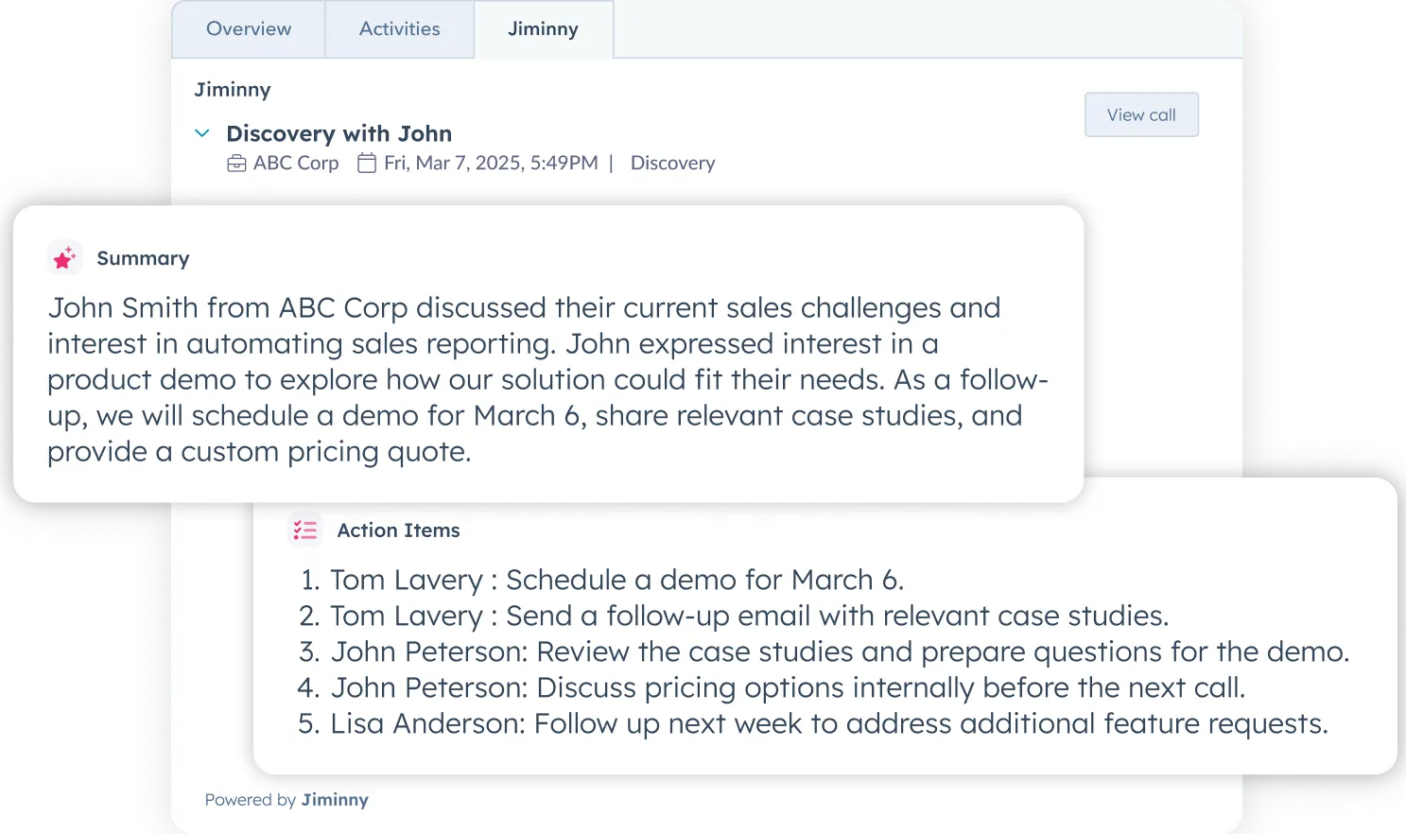Select action item one assigned to Tom Lavery
Viewport: 1406px width, 834px height.
pyautogui.click(x=616, y=580)
